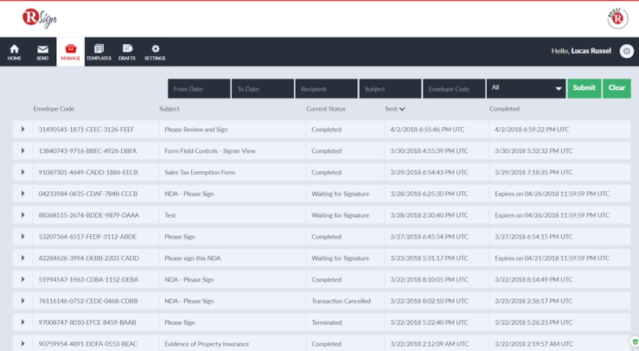
Task: Click the green shield badge icon
Action: click(635, 341)
